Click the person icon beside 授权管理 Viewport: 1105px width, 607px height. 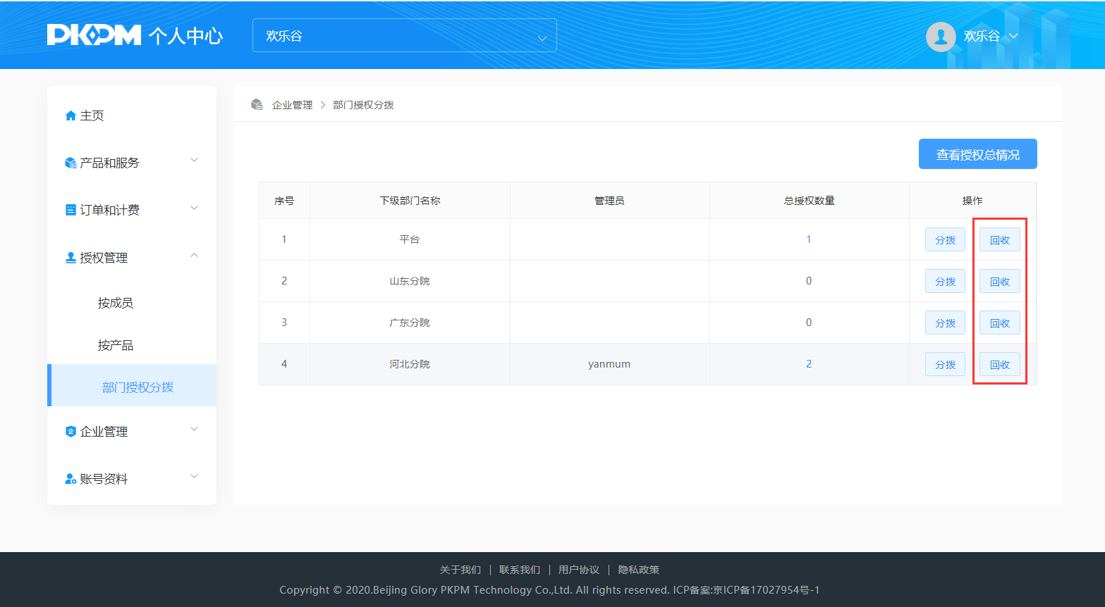point(71,258)
